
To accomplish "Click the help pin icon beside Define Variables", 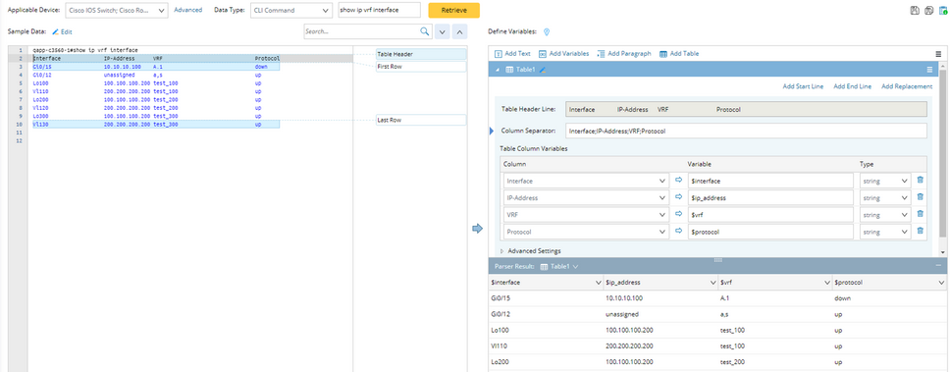I will 546,31.
